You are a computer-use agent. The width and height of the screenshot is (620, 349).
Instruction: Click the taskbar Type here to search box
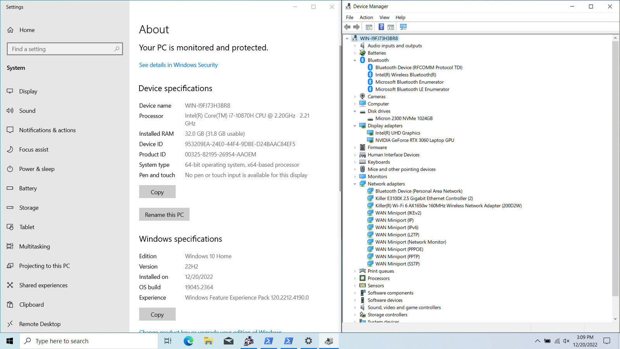89,341
